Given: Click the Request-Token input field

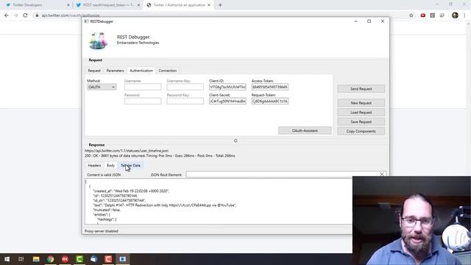Looking at the screenshot, I should click(270, 101).
